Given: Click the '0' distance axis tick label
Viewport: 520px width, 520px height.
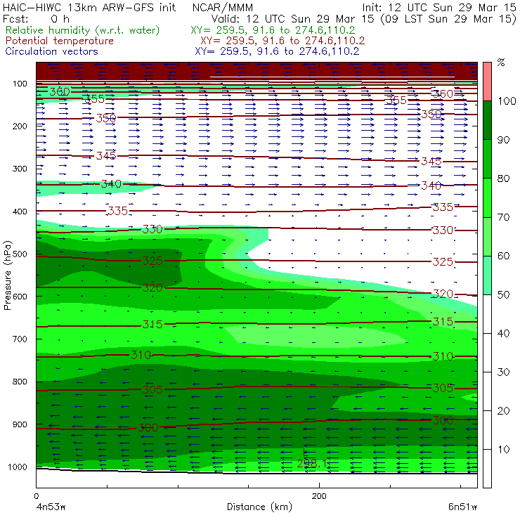Looking at the screenshot, I should click(36, 496).
